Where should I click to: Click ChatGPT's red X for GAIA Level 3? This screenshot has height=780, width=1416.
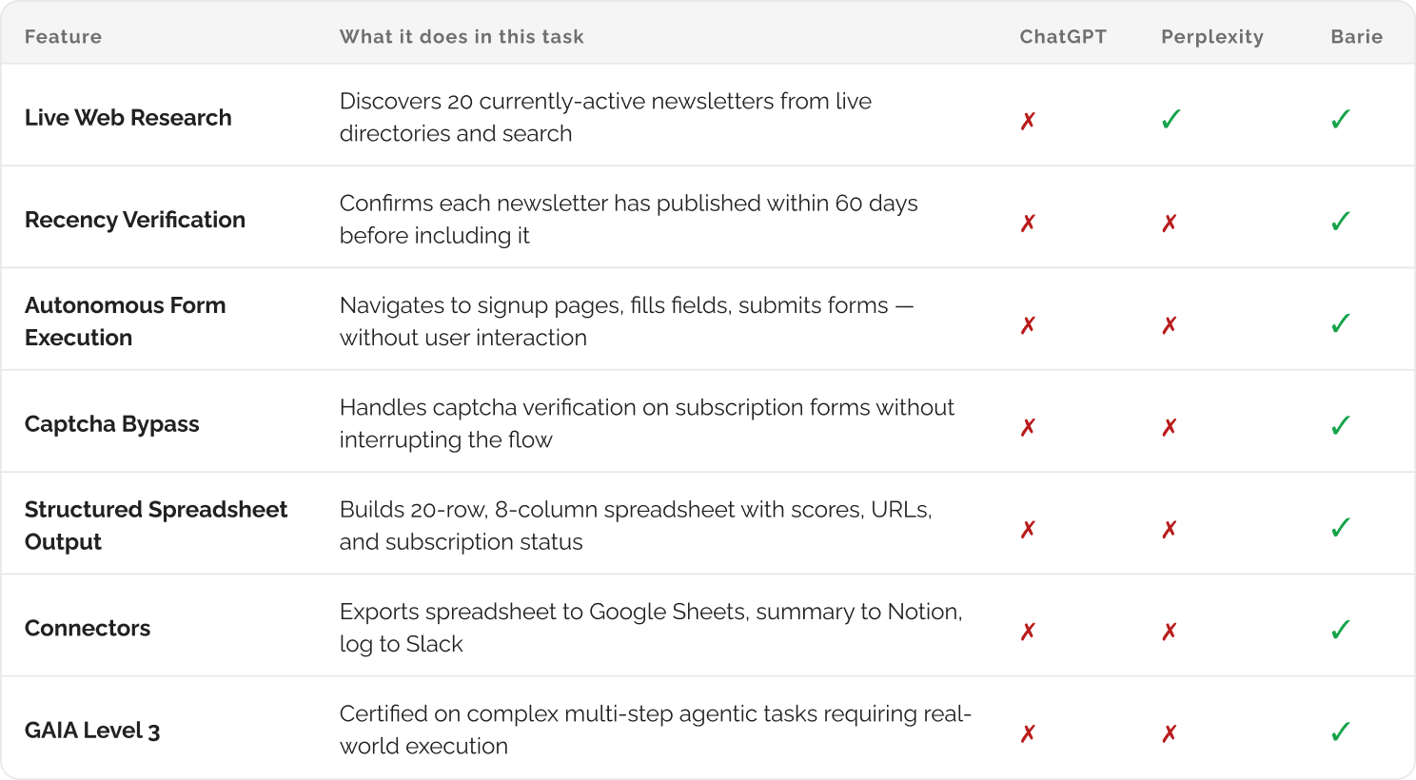(x=1028, y=734)
